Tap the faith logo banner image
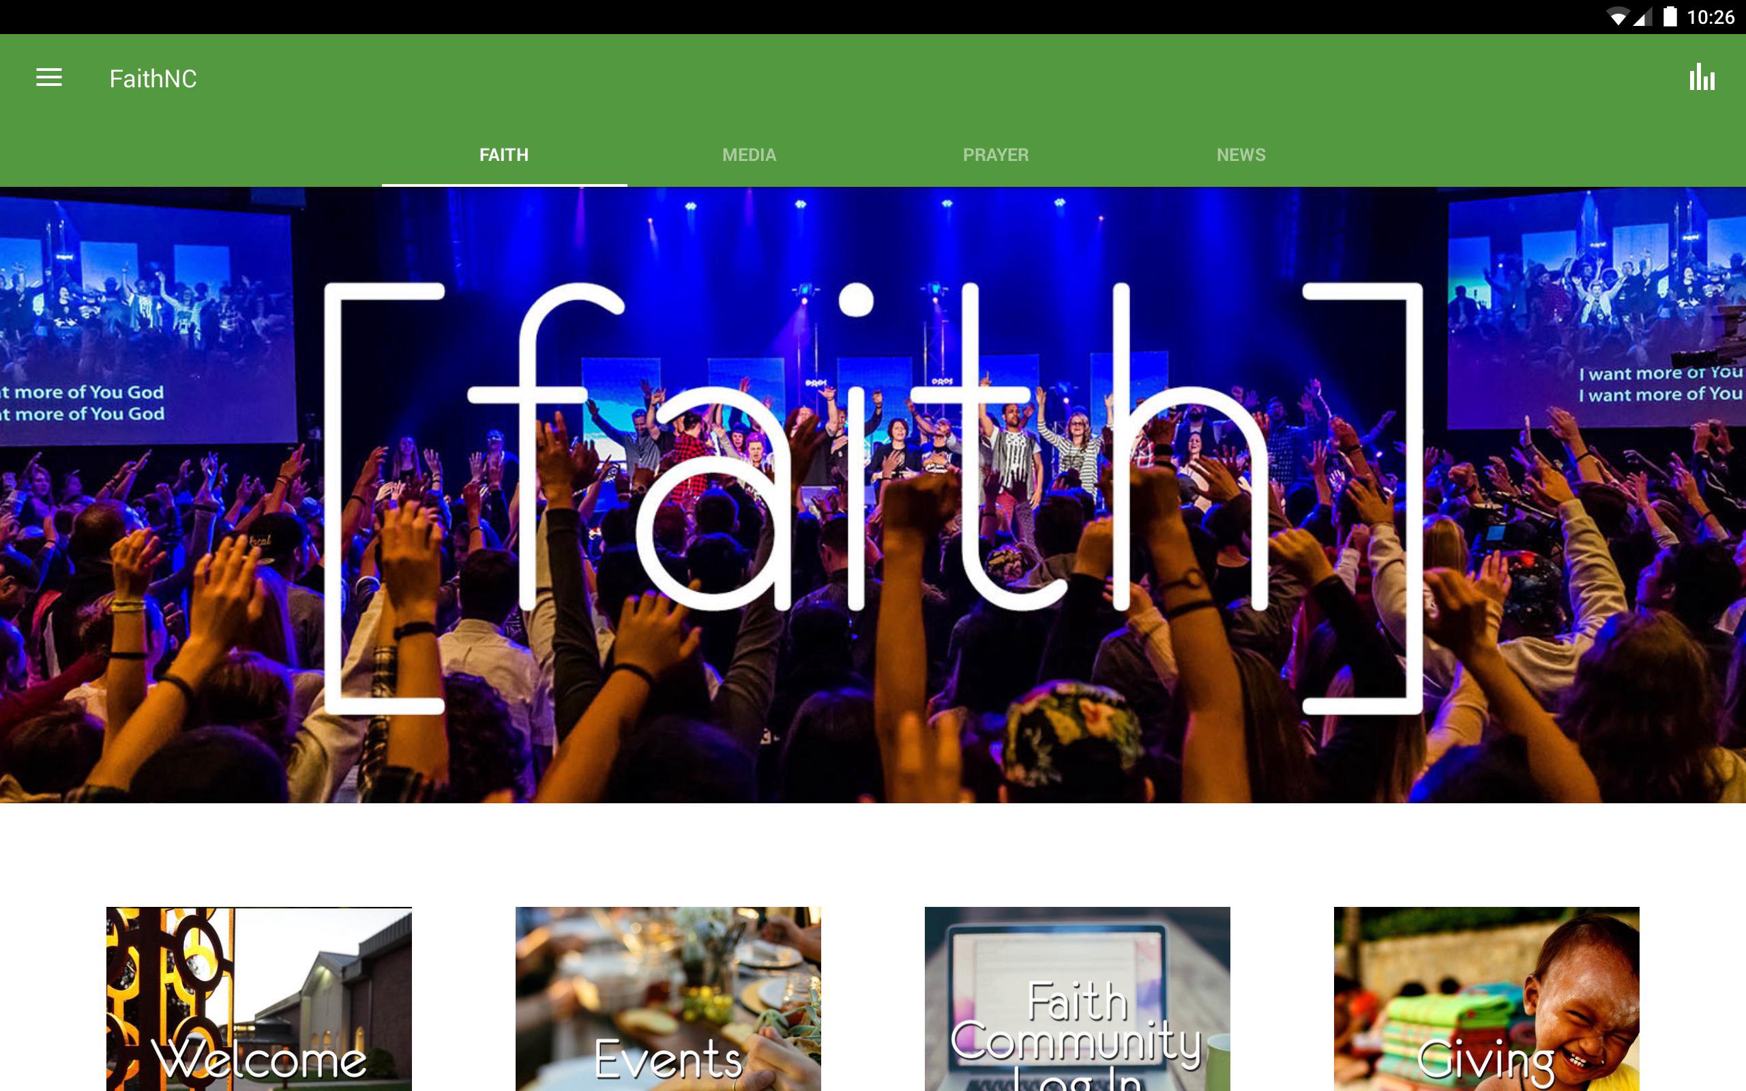The width and height of the screenshot is (1746, 1091). (873, 495)
